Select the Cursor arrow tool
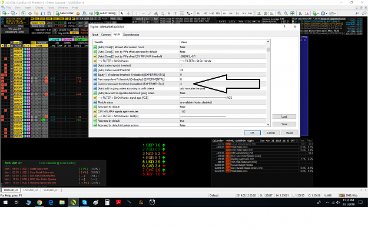 click(x=121, y=14)
